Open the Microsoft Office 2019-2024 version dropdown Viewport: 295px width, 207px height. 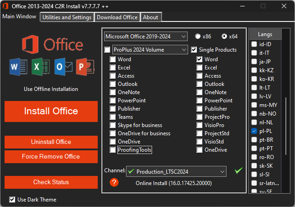click(x=146, y=36)
